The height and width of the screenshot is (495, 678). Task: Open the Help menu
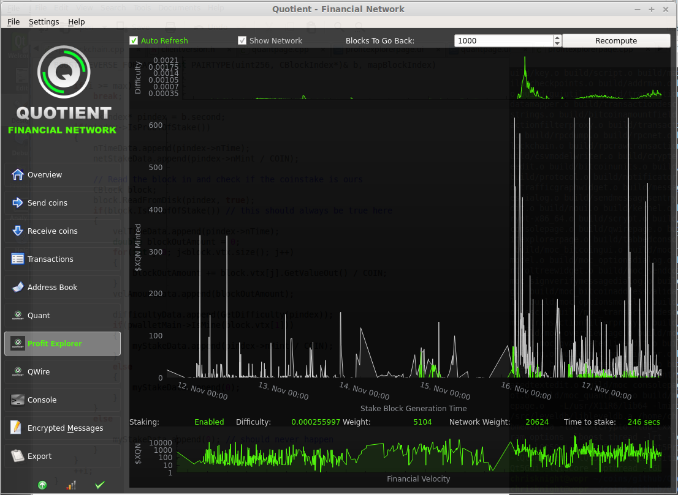77,21
